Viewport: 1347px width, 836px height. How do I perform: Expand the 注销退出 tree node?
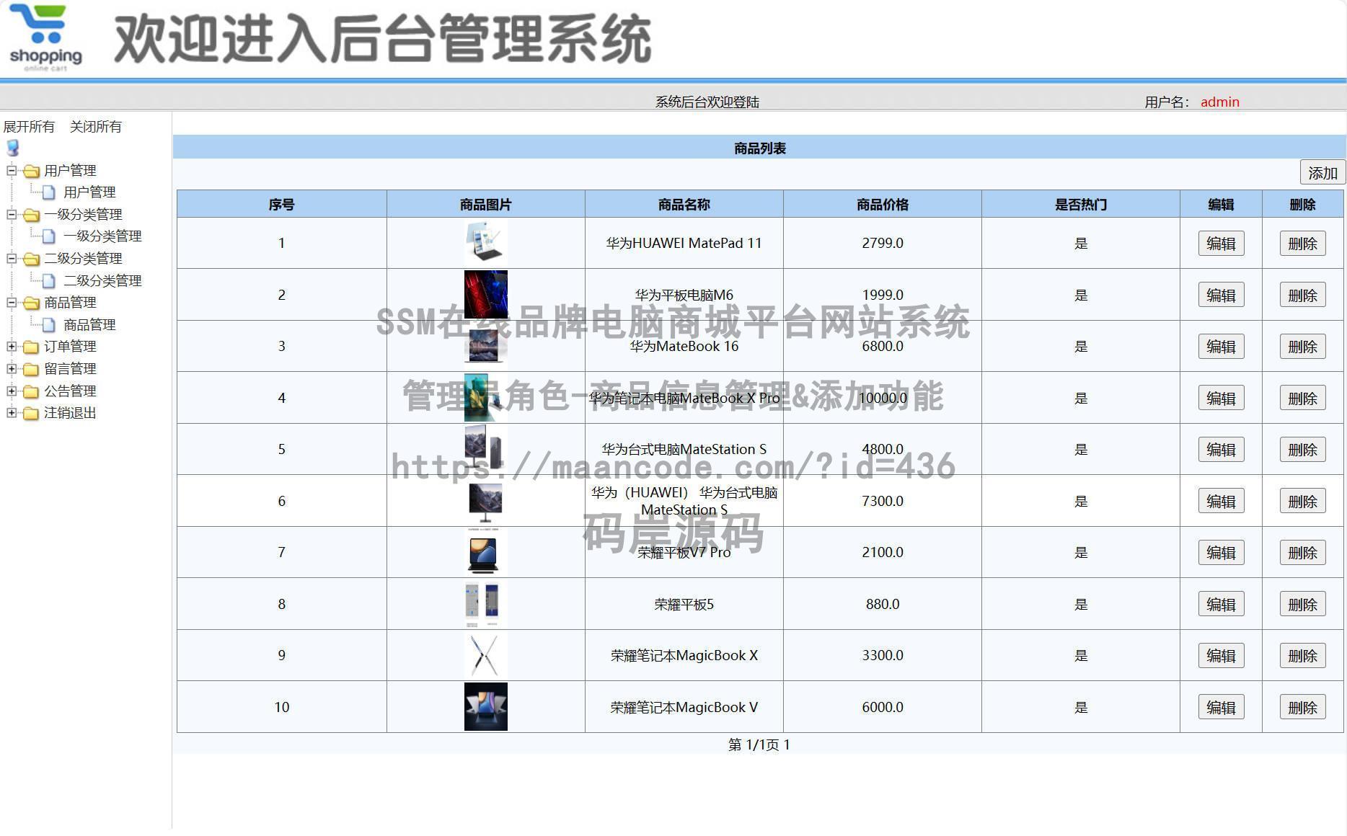[12, 413]
